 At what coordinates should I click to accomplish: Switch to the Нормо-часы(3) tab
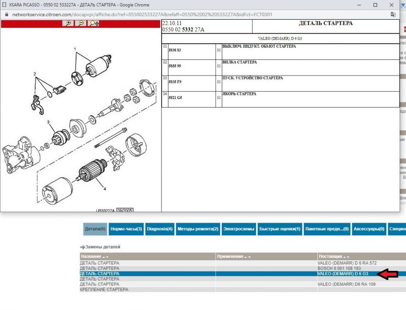[126, 229]
